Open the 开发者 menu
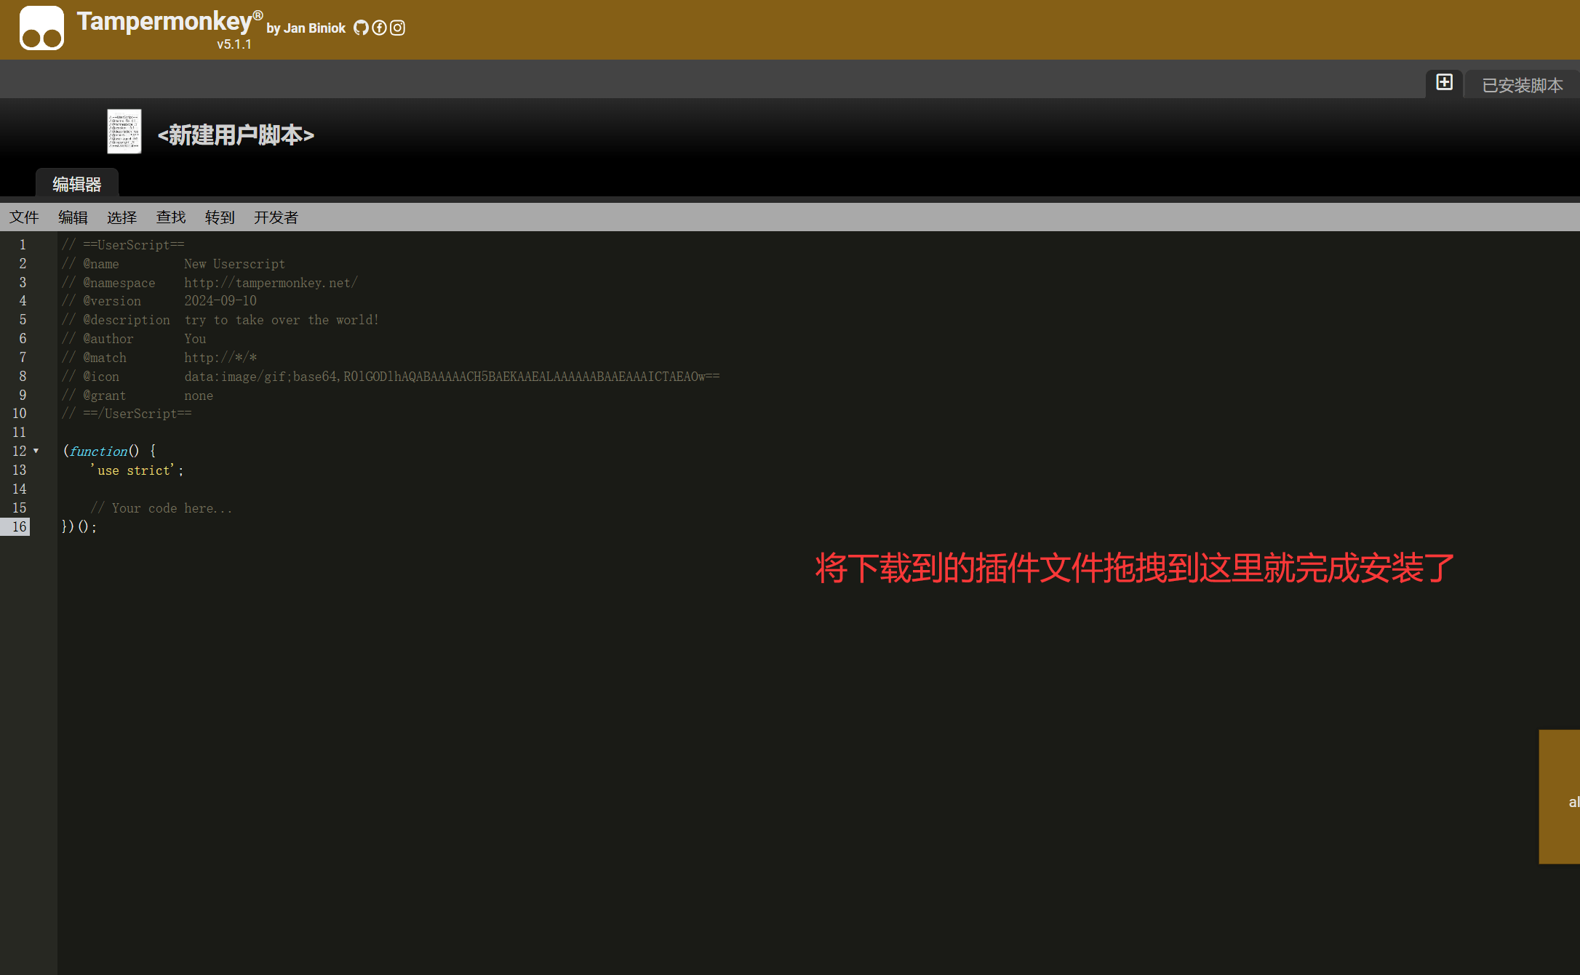This screenshot has width=1580, height=975. pyautogui.click(x=275, y=217)
